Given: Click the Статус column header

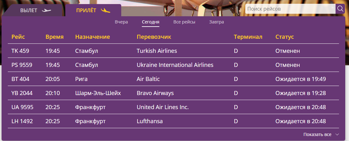Looking at the screenshot, I should pyautogui.click(x=284, y=37).
